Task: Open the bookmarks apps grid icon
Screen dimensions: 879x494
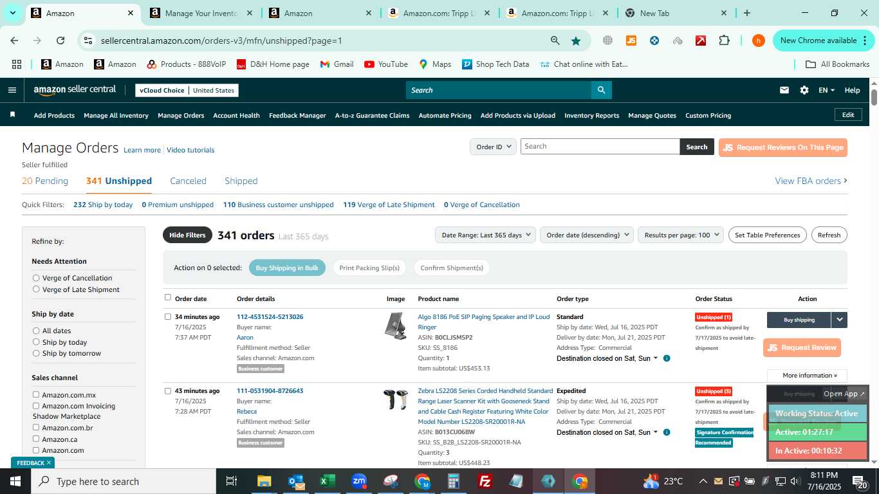Action: pos(17,64)
